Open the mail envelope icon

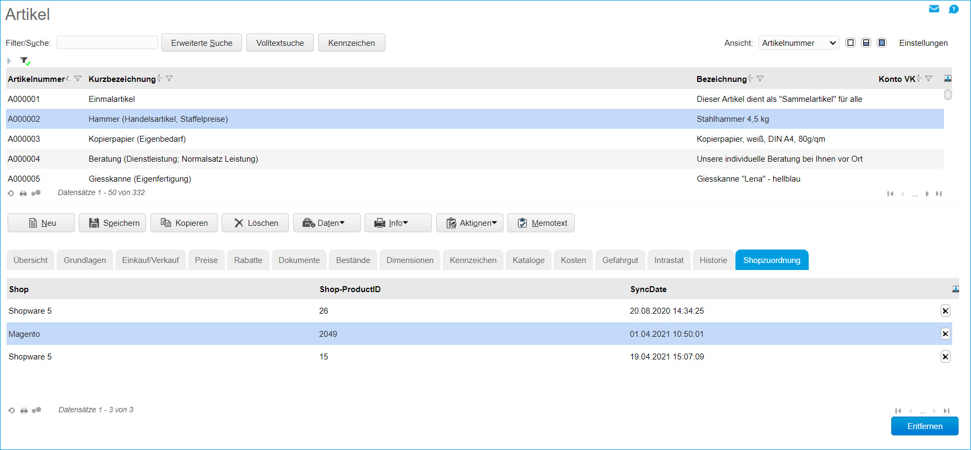(934, 9)
